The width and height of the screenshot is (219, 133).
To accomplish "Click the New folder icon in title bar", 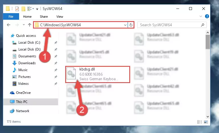I will pos(23,9).
